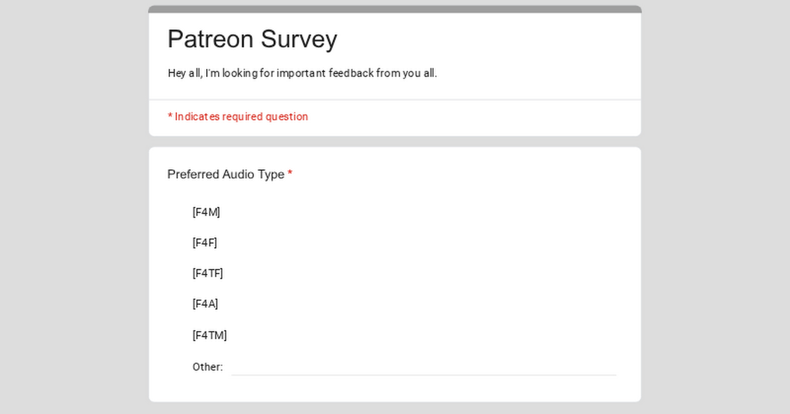Click the word Audio in question title
Image resolution: width=790 pixels, height=414 pixels.
coord(238,174)
